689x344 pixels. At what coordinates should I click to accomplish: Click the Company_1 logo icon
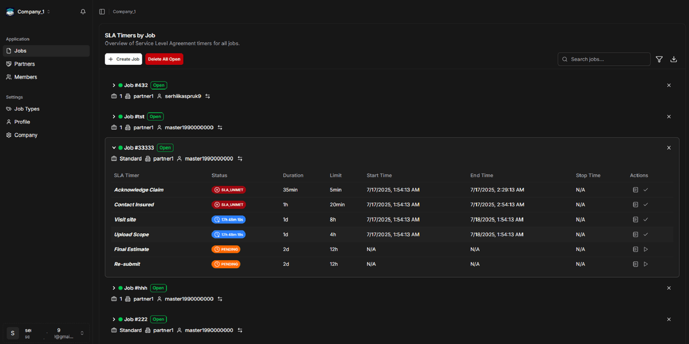click(x=10, y=11)
